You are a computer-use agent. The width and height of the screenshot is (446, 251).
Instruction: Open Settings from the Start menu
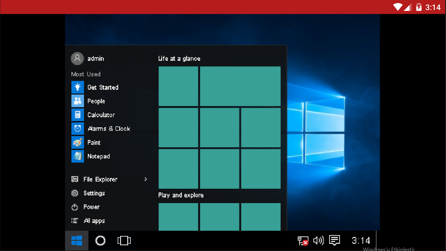pyautogui.click(x=88, y=193)
